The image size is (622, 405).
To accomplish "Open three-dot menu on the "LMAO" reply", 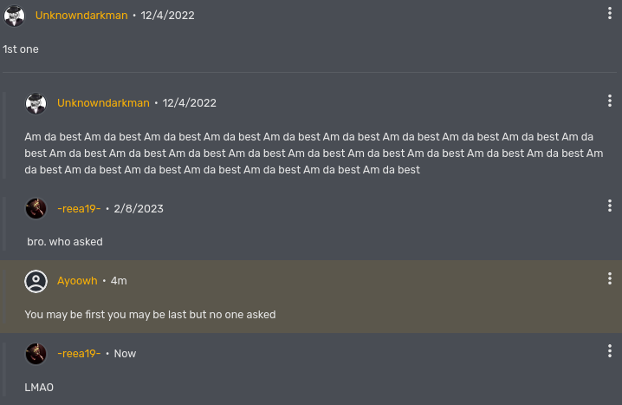I will tap(610, 351).
